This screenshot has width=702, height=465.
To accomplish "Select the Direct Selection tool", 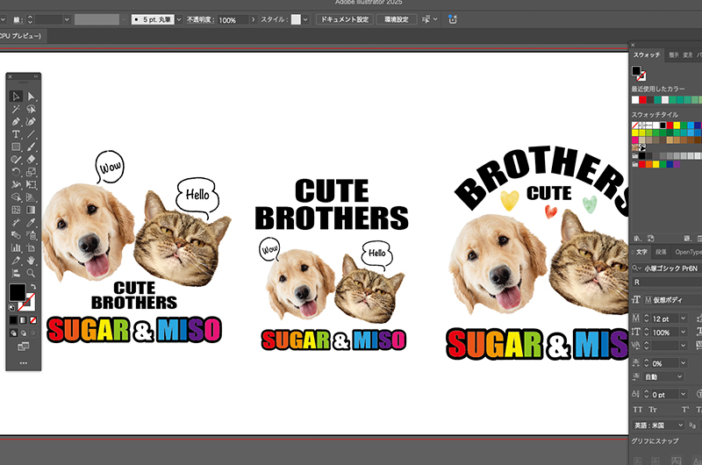I will (32, 97).
